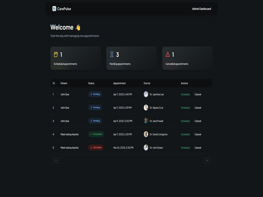Click the Apr 7, 2025, 5:40 PM appointment
The width and height of the screenshot is (263, 197).
123,95
